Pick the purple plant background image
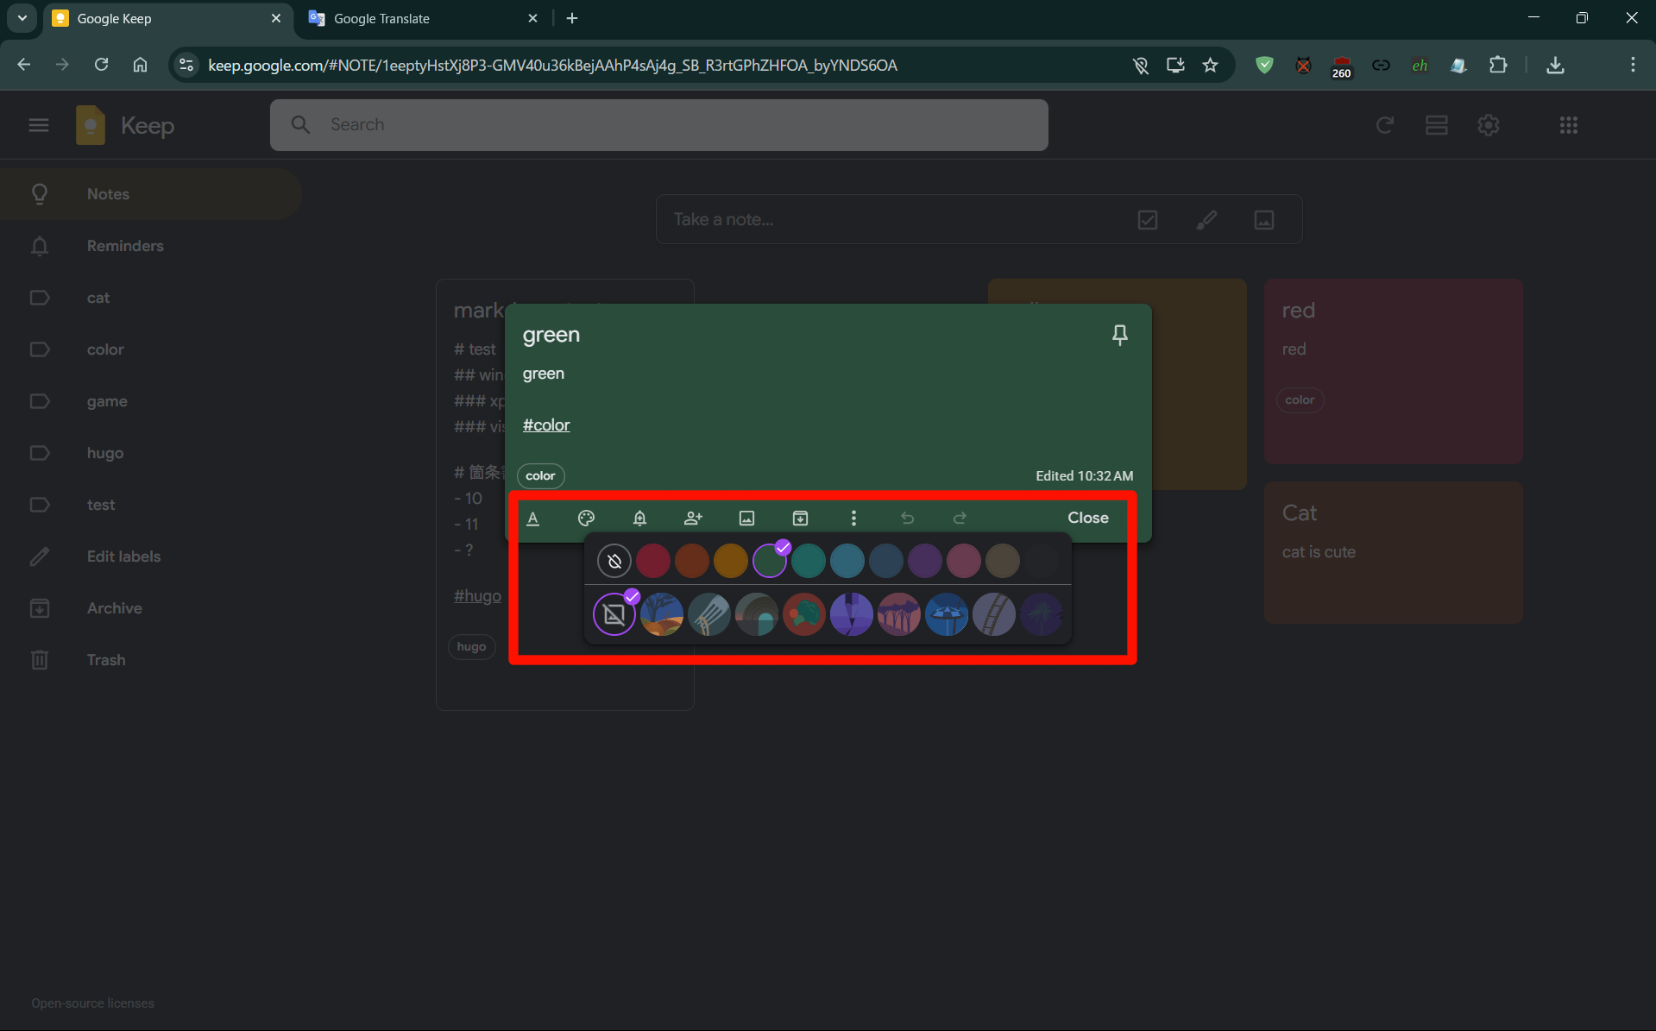The height and width of the screenshot is (1031, 1656). [x=852, y=614]
